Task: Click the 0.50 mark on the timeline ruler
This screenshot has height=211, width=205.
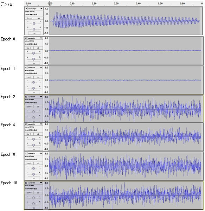Action: pyautogui.click(x=160, y=4)
